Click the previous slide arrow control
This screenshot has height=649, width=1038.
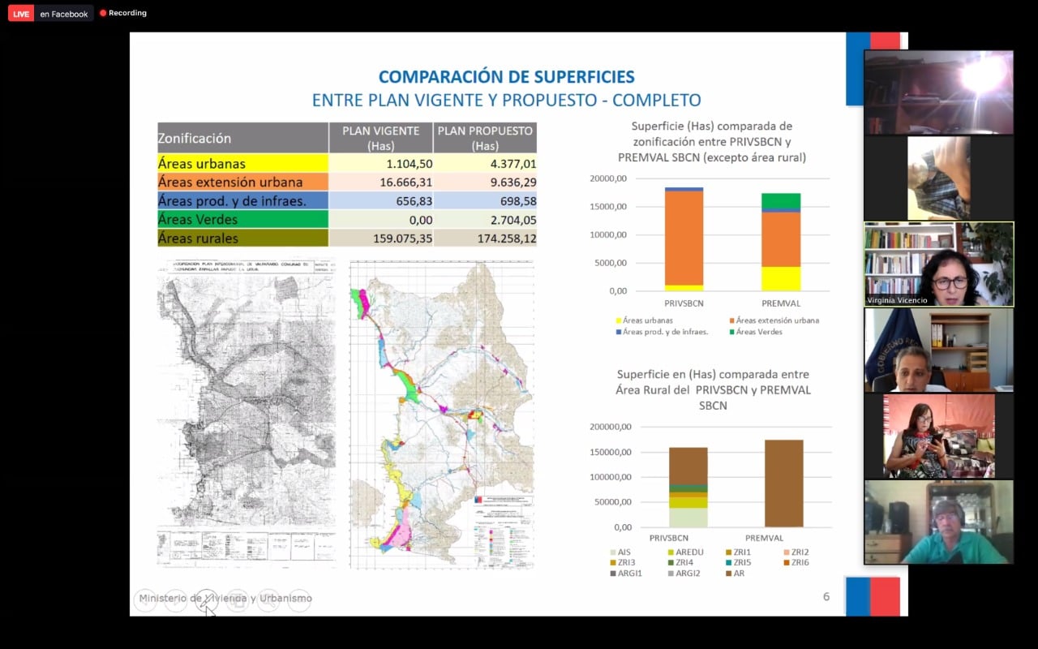pyautogui.click(x=145, y=600)
